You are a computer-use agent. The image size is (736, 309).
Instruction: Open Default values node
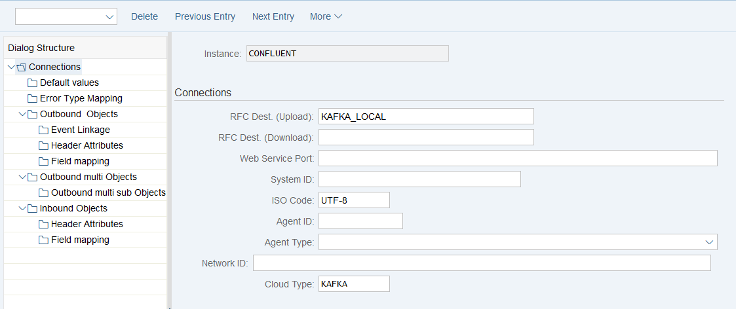coord(69,82)
